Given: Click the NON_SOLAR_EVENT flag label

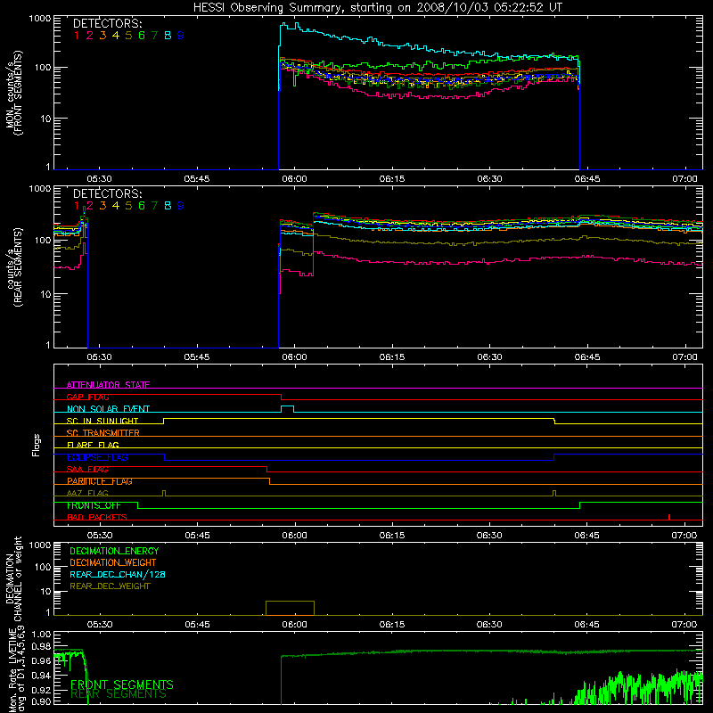Looking at the screenshot, I should coord(108,409).
